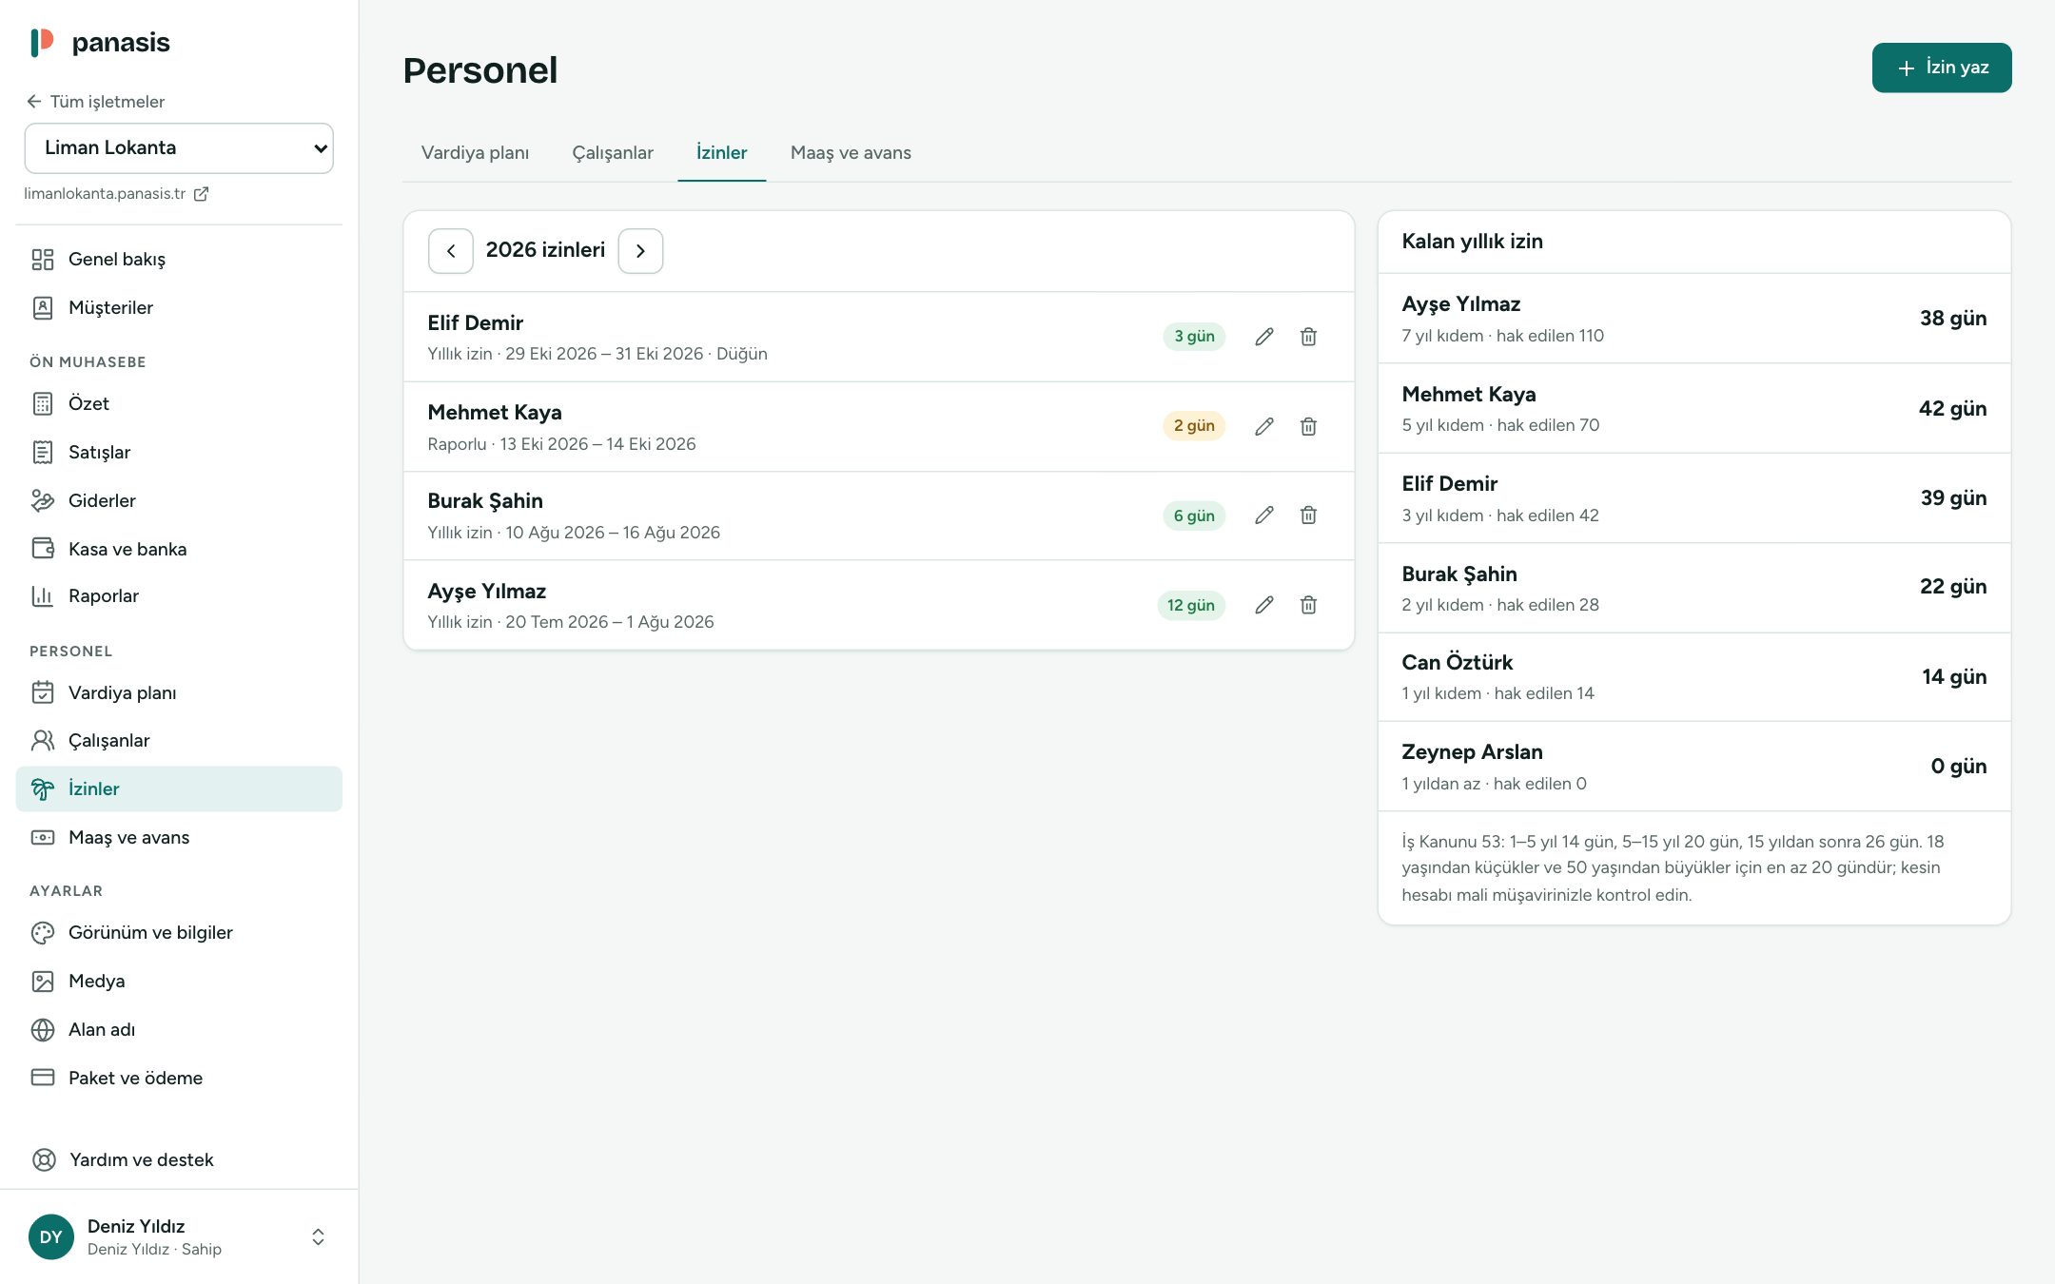This screenshot has height=1284, width=2055.
Task: Click Can Öztürk in remaining leave list
Action: [x=1694, y=677]
